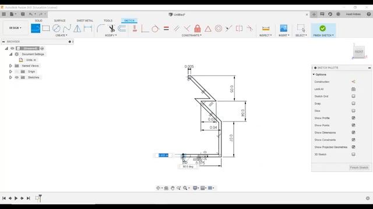Select the Circle sketch tool
Image resolution: width=373 pixels, height=209 pixels.
pyautogui.click(x=57, y=28)
